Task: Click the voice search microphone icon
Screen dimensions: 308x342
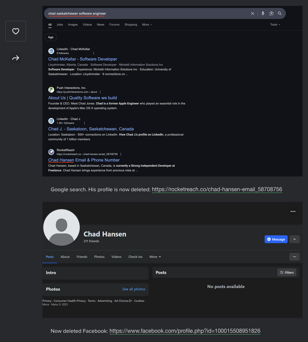Action: tap(263, 13)
